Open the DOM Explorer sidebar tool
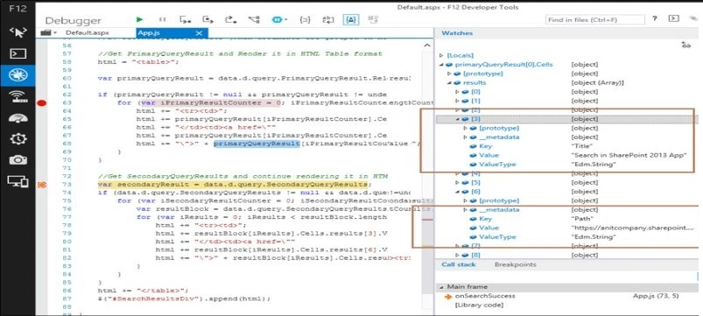This screenshot has width=703, height=316. coord(18,32)
